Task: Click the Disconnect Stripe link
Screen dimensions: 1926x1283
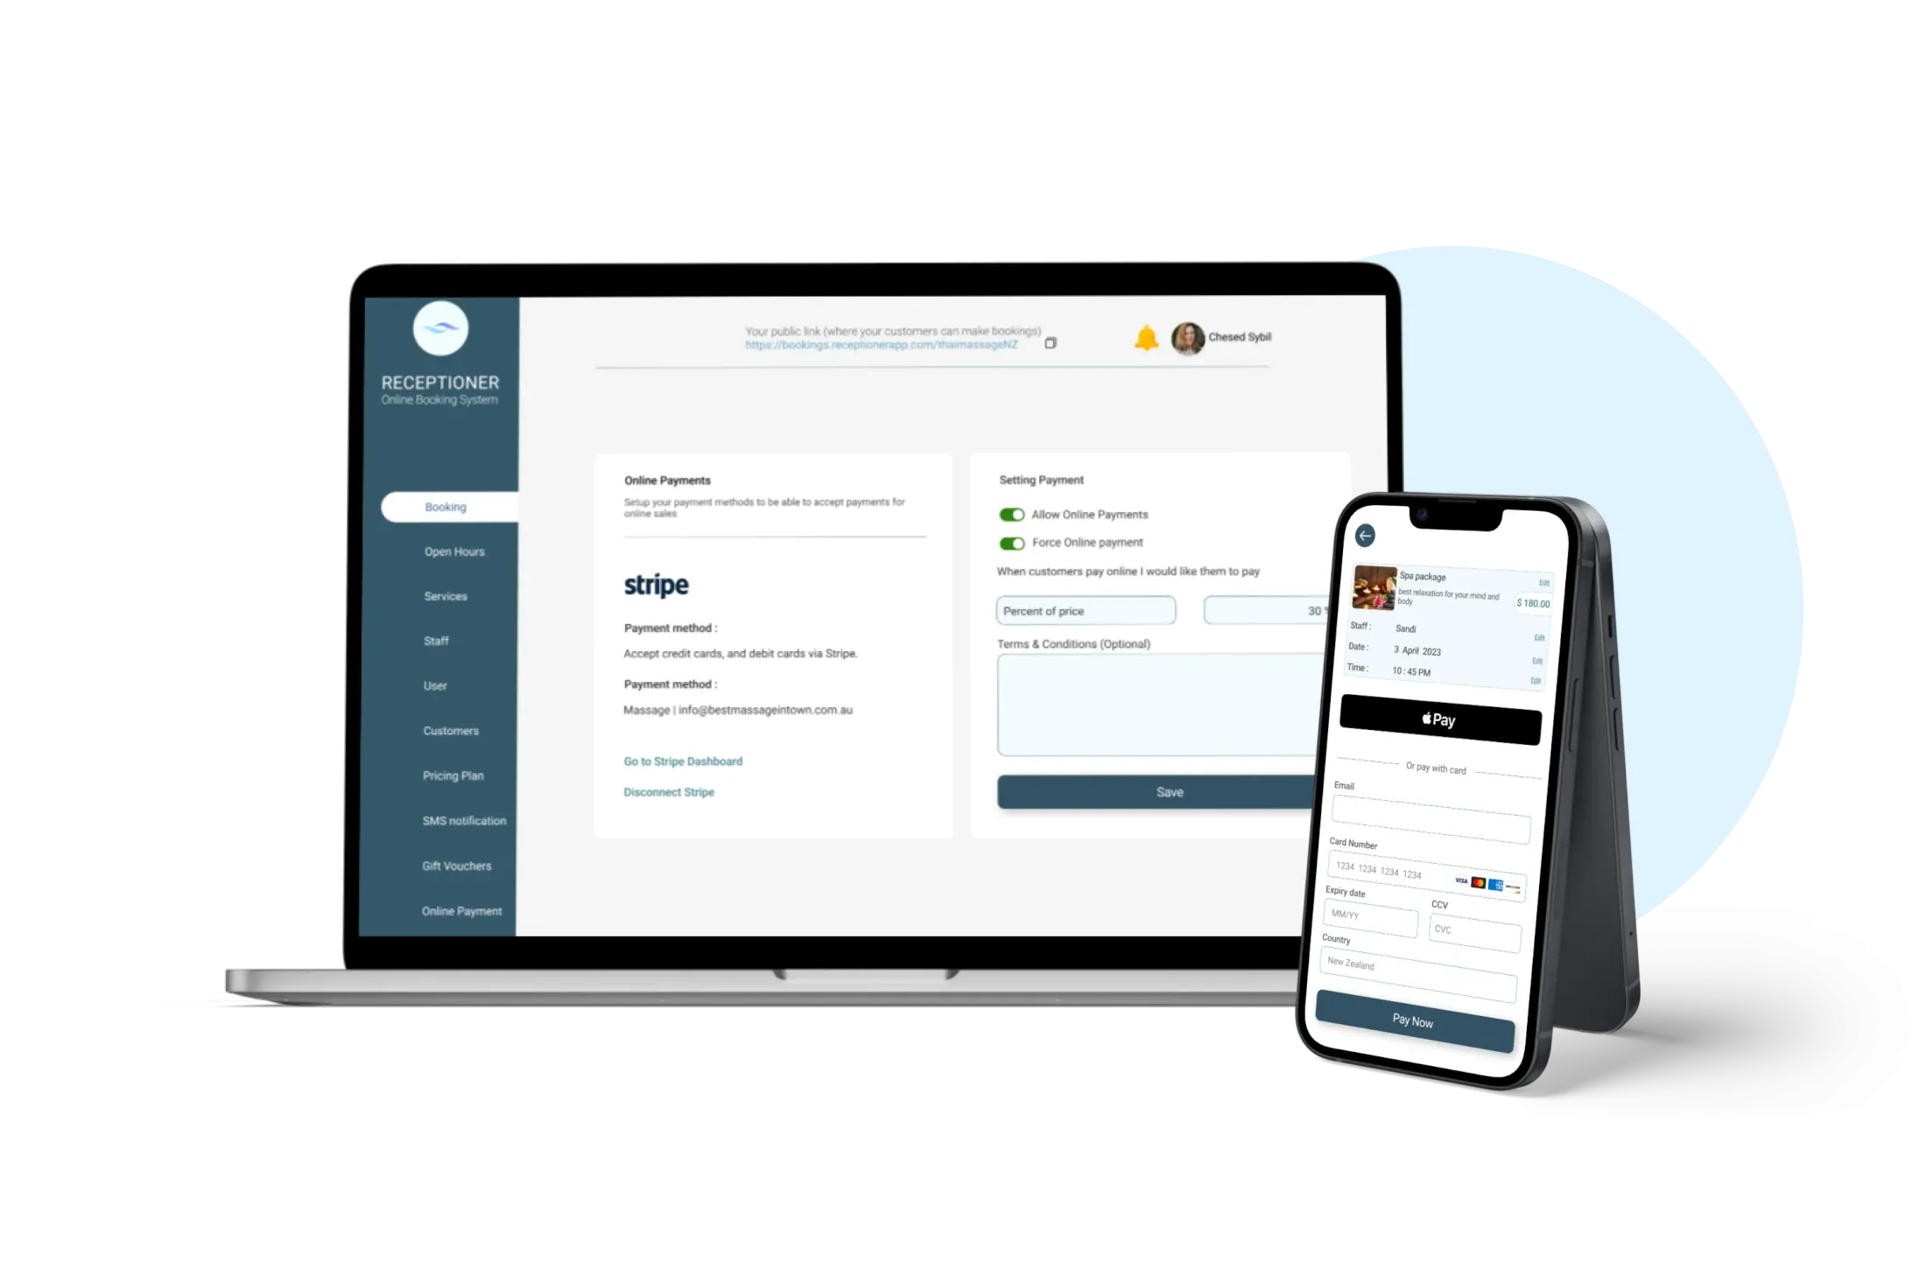Action: 671,792
